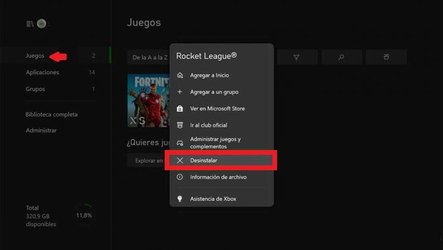Select the Fortnite game thumbnail

(148, 101)
